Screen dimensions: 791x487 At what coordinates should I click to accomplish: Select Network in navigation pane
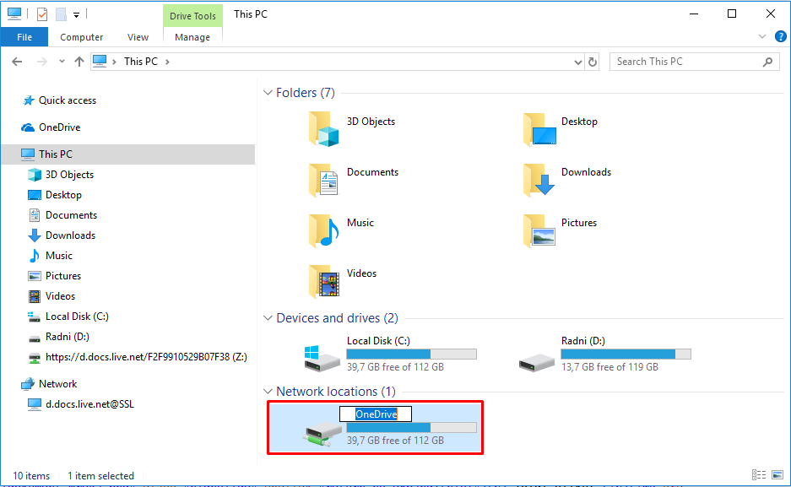point(58,384)
